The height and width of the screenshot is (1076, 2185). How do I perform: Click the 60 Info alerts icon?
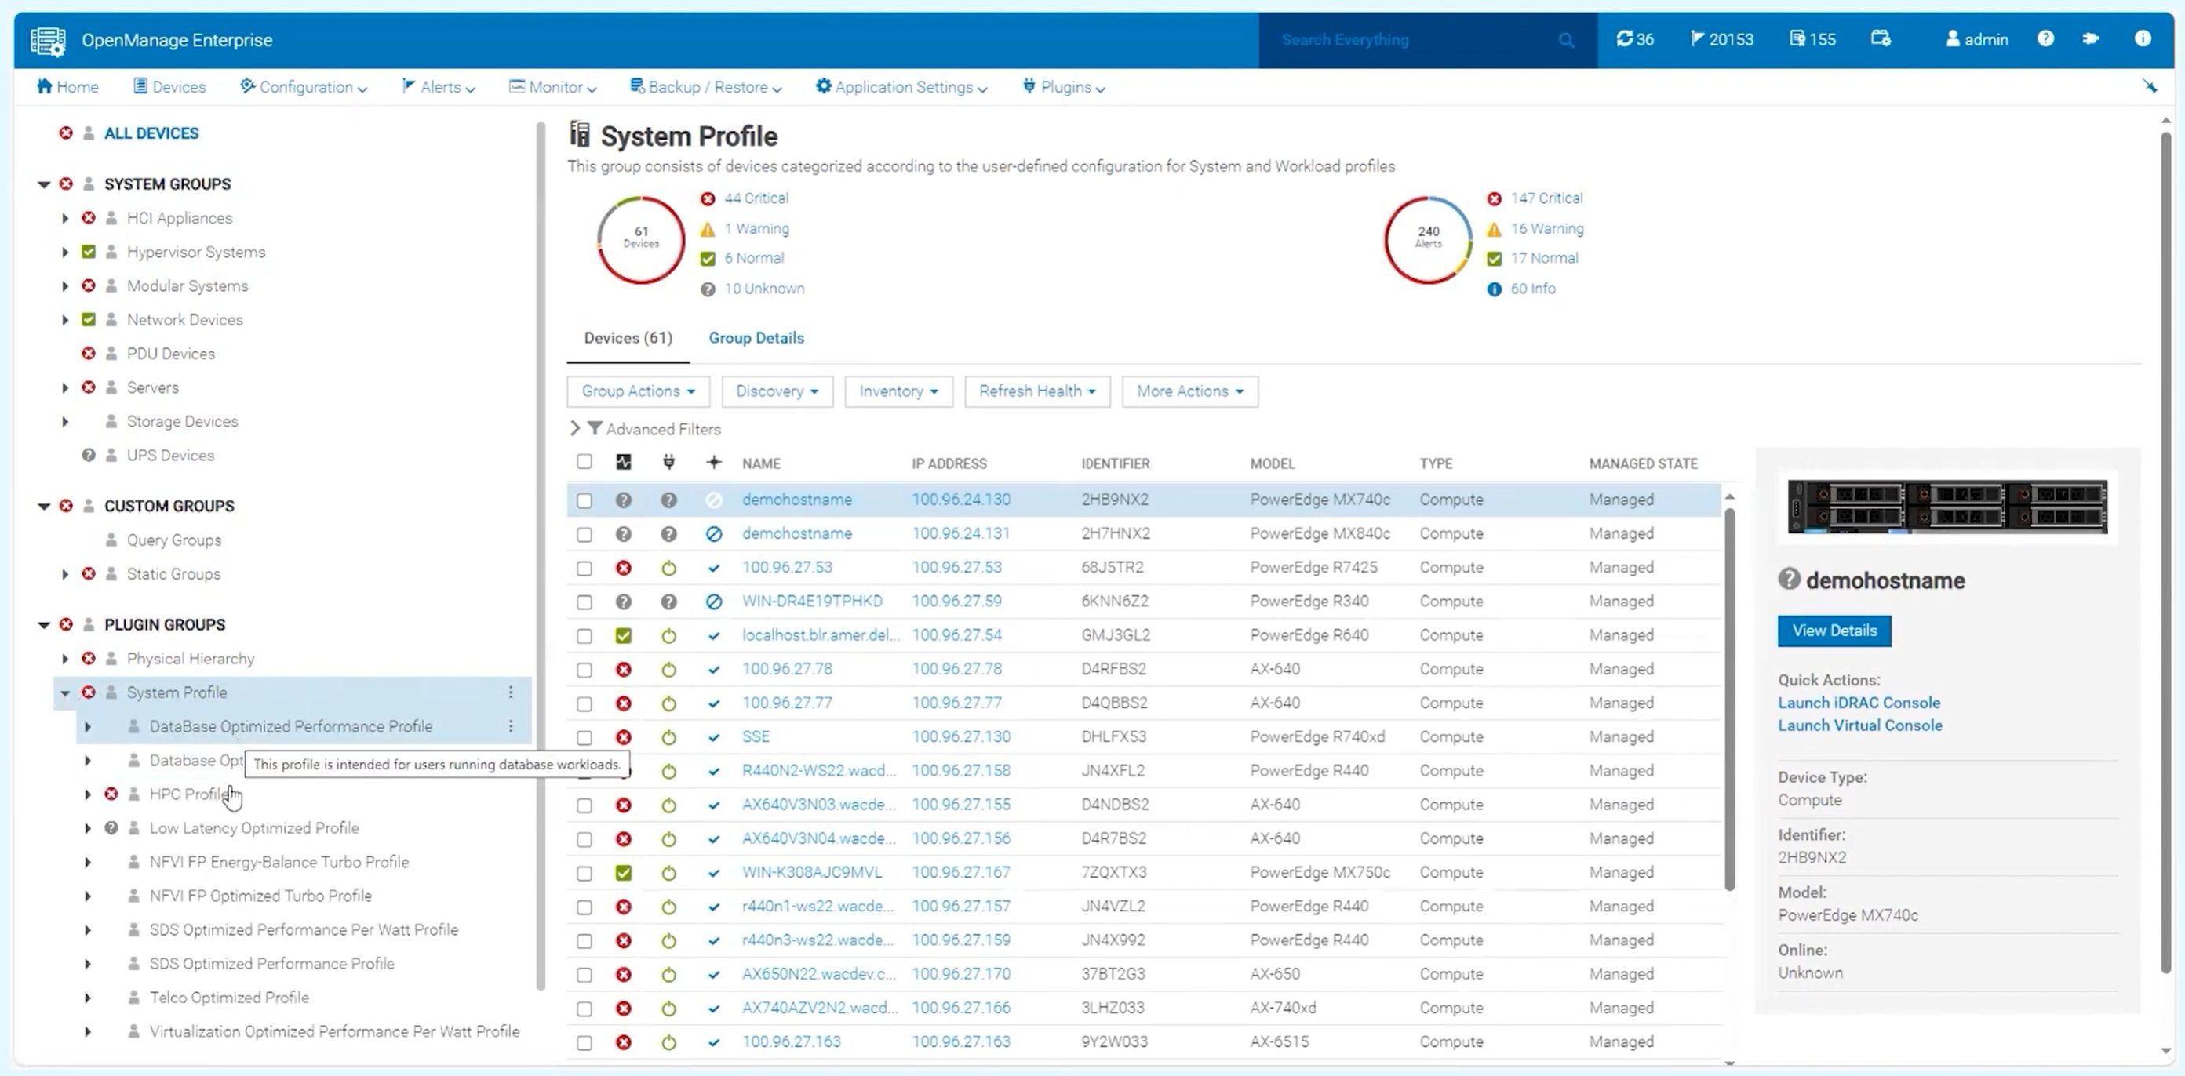click(1494, 289)
